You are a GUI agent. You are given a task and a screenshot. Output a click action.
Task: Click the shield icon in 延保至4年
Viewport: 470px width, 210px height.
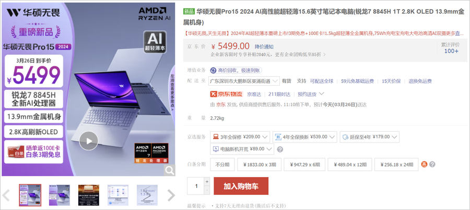(345, 137)
